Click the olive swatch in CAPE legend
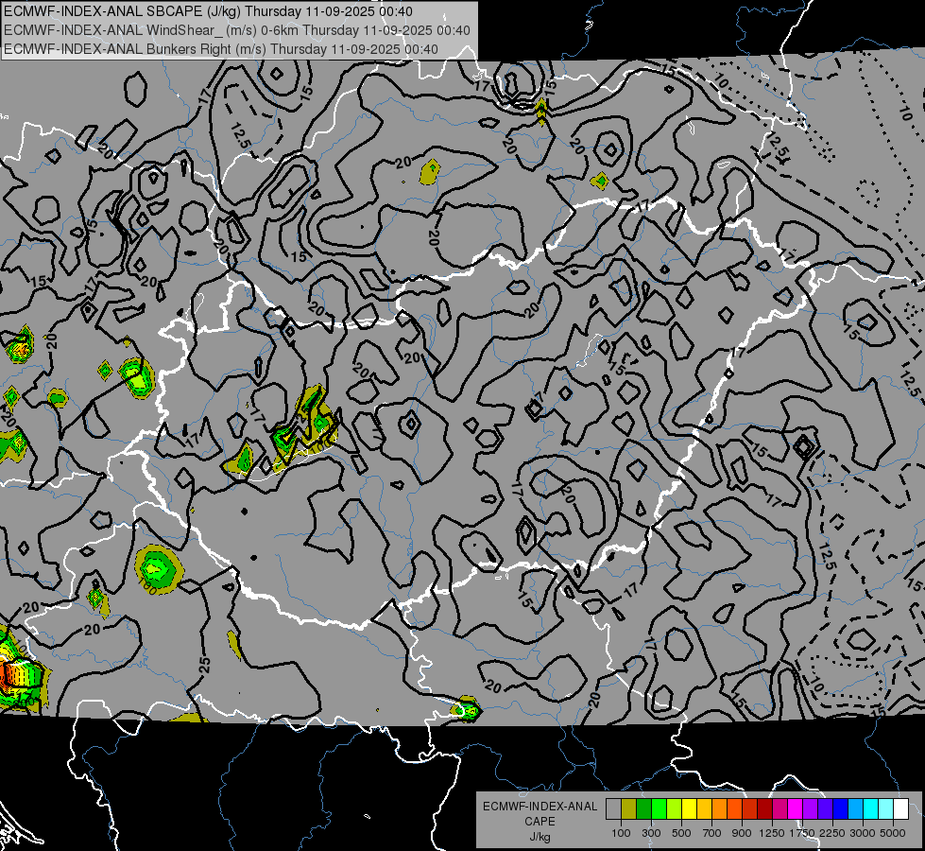925x851 pixels. coord(629,809)
